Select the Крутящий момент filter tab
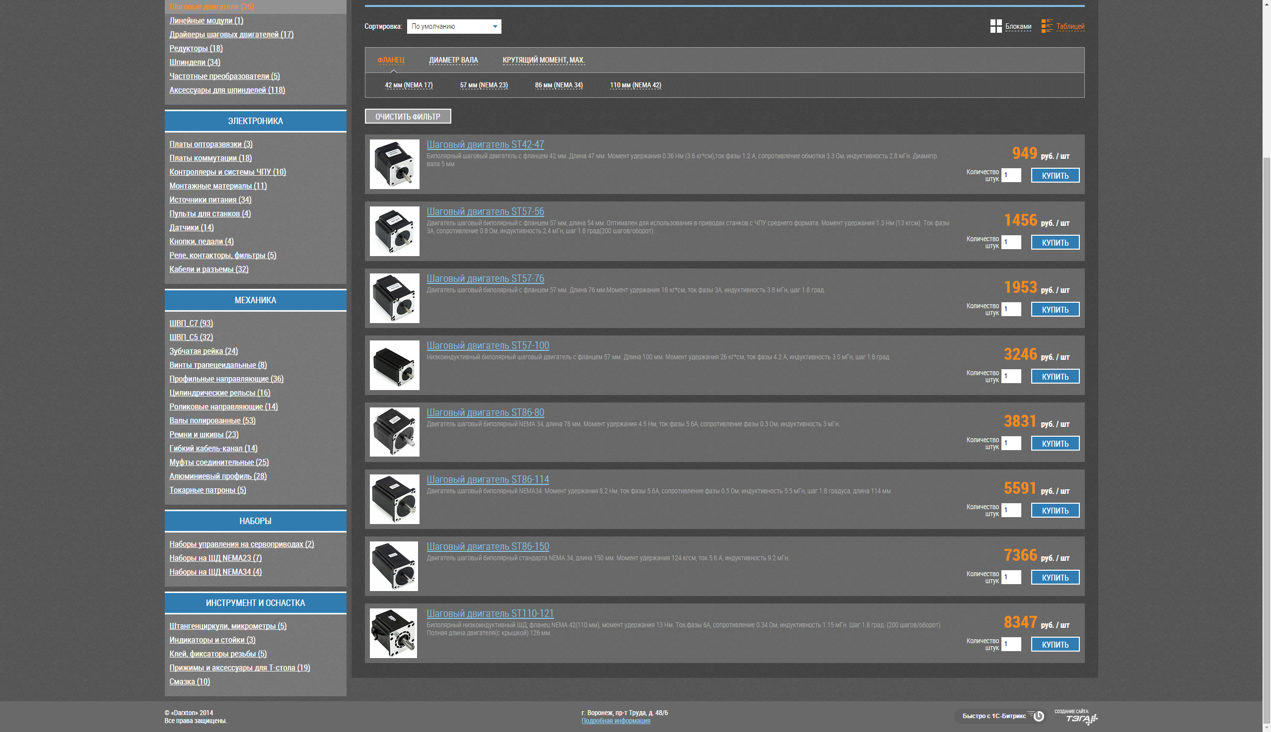The image size is (1271, 732). 543,61
